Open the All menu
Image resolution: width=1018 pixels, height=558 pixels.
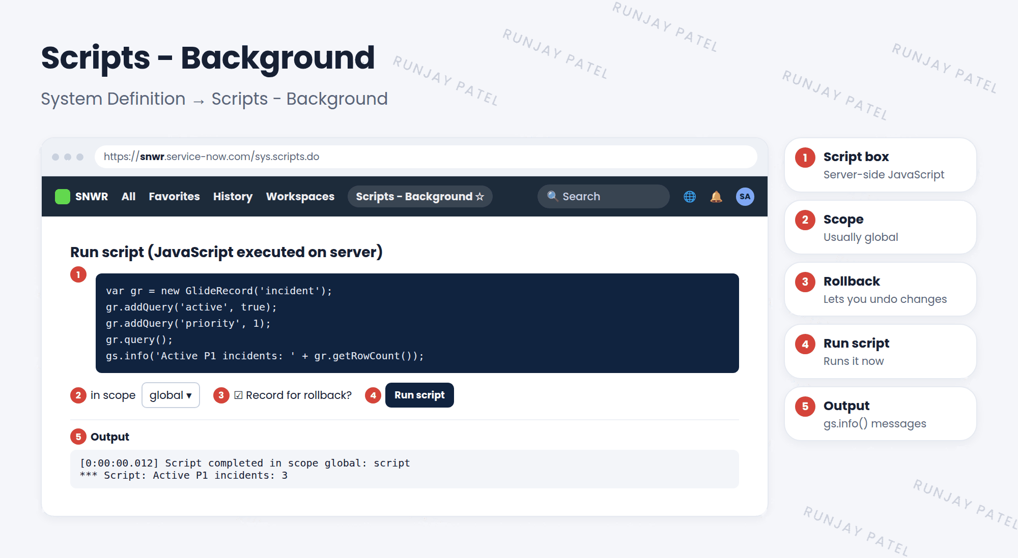click(x=128, y=197)
